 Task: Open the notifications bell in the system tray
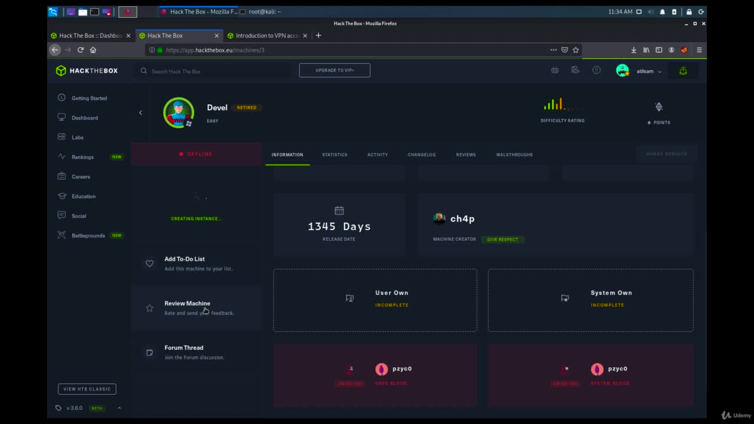click(x=662, y=12)
